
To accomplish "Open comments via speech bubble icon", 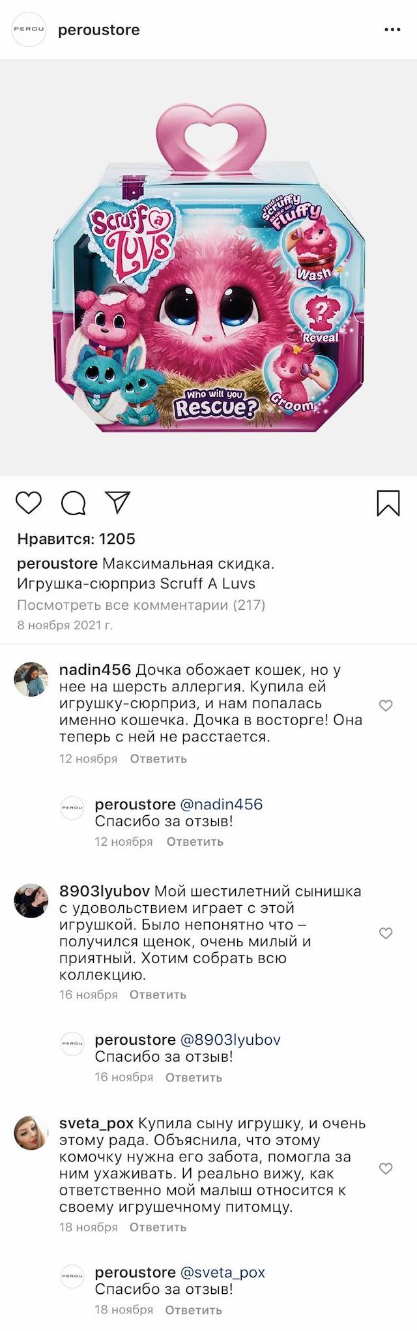I will pos(73,503).
